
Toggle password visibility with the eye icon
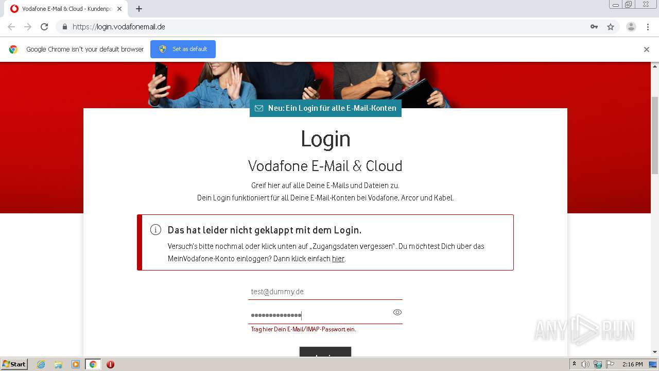click(x=397, y=312)
